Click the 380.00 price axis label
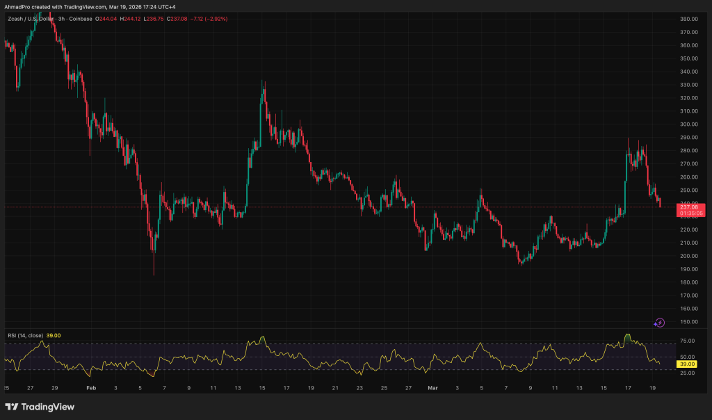The height and width of the screenshot is (420, 712). [x=689, y=19]
